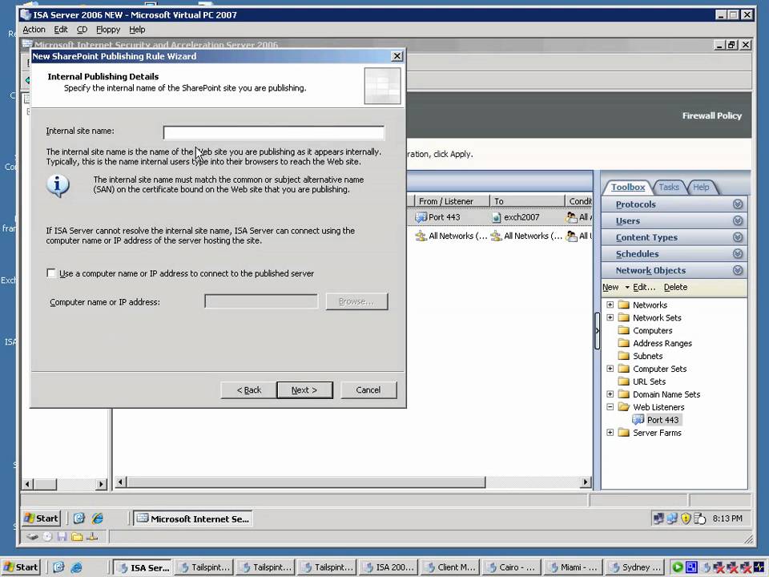Go back with the Back button
This screenshot has width=769, height=577.
248,390
